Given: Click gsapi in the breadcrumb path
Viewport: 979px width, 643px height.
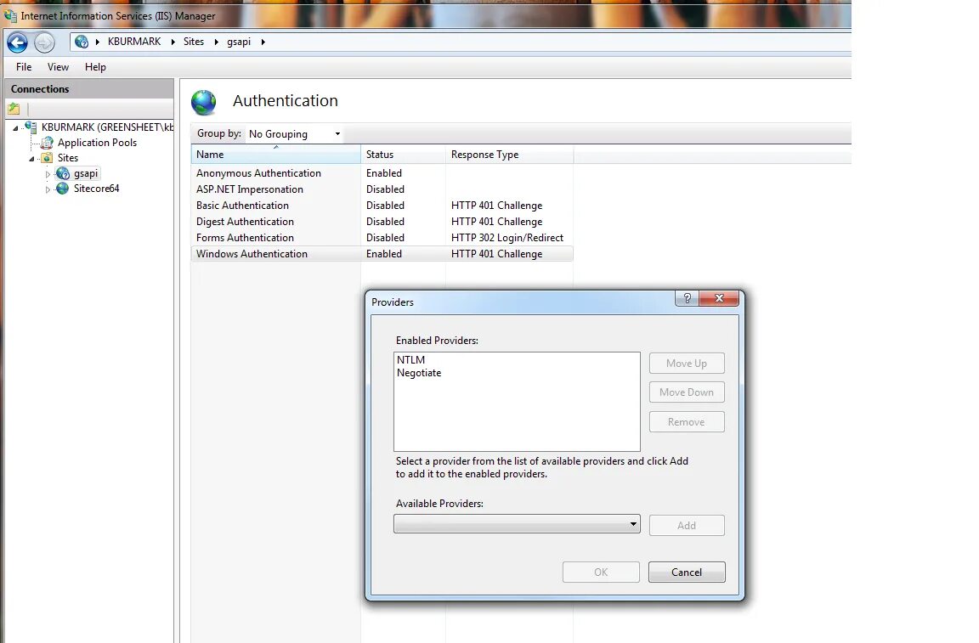Looking at the screenshot, I should click(x=239, y=42).
